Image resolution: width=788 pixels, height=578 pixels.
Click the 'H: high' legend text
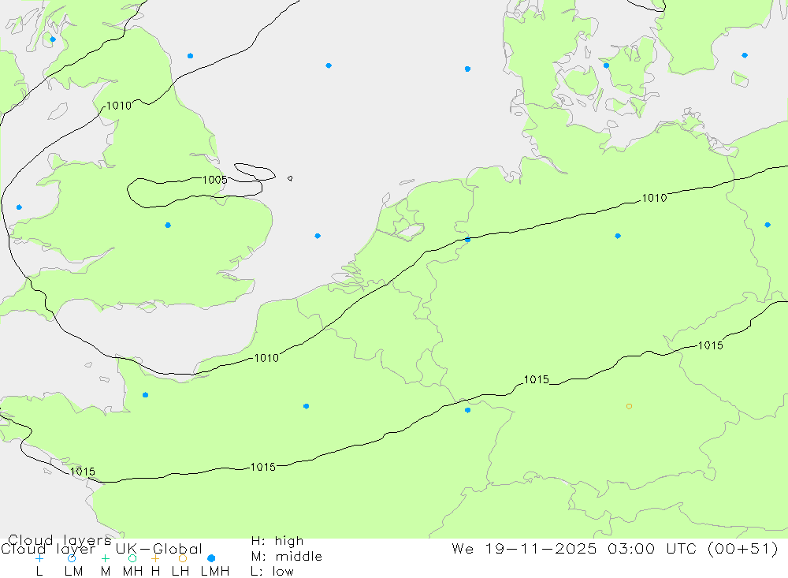pyautogui.click(x=277, y=541)
